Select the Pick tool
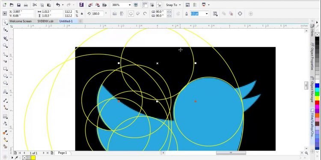The image size is (321, 160). coord(5,22)
